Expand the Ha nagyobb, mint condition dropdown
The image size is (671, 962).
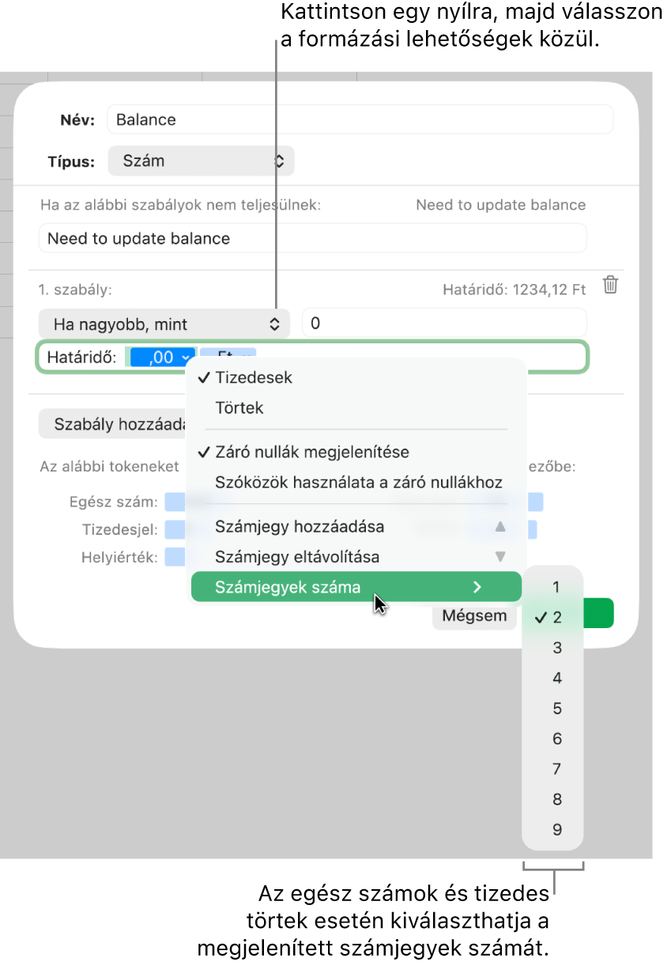(164, 324)
